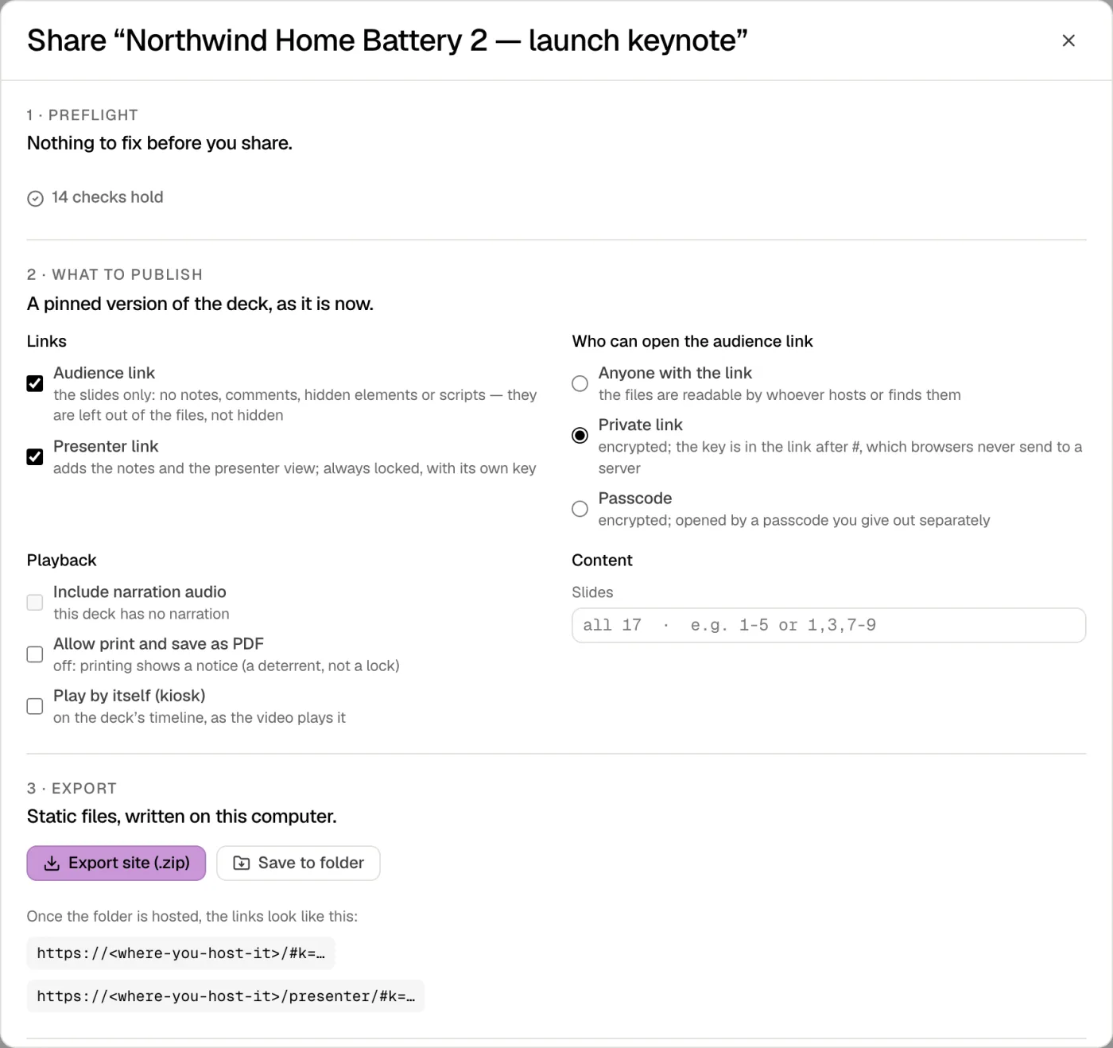Click the check-circle icon beside 14 checks hold
The width and height of the screenshot is (1113, 1048).
click(35, 198)
